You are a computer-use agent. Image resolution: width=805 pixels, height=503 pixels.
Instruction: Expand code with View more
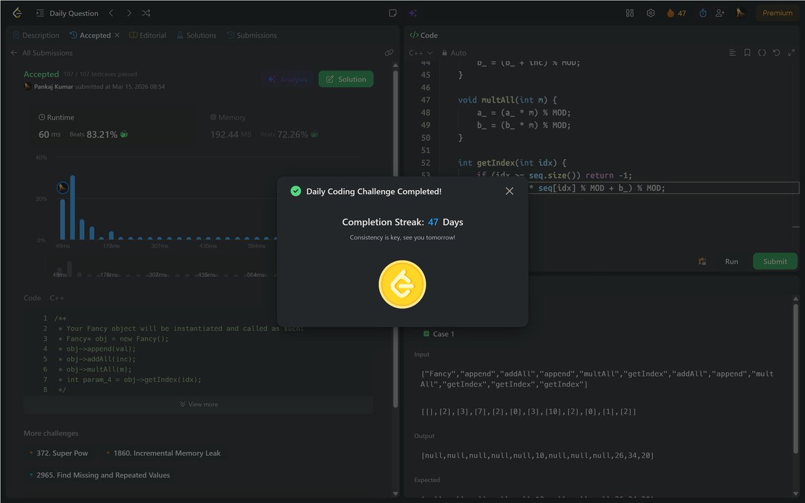[x=199, y=404]
